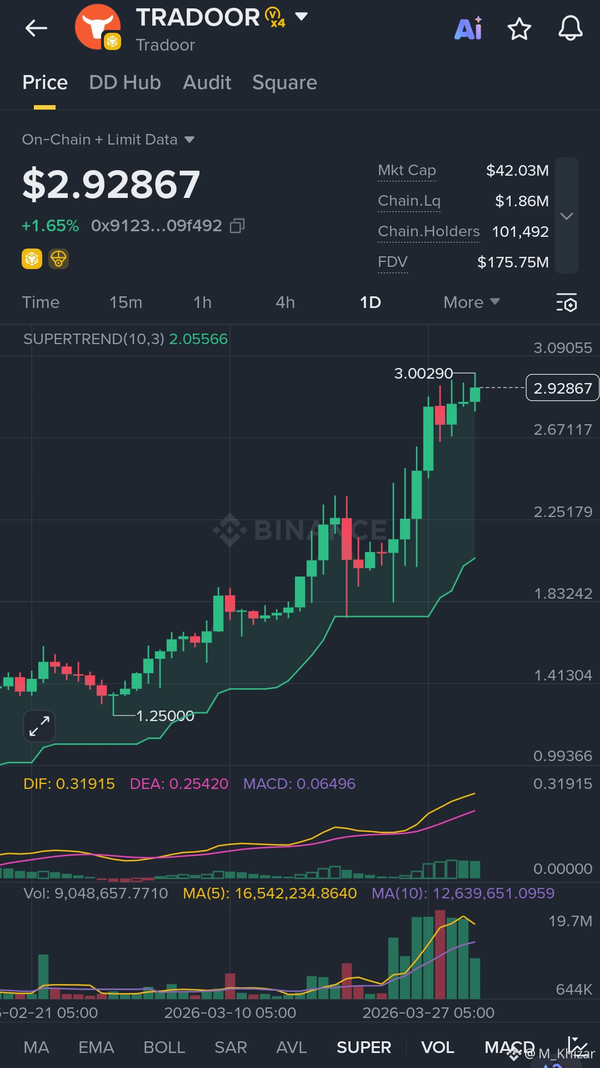Tap the MACD: 0.06496 readout
Screen dimensions: 600x1068
pyautogui.click(x=299, y=784)
